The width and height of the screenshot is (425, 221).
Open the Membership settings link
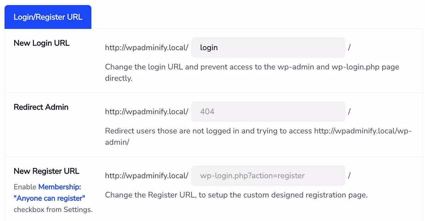59,187
